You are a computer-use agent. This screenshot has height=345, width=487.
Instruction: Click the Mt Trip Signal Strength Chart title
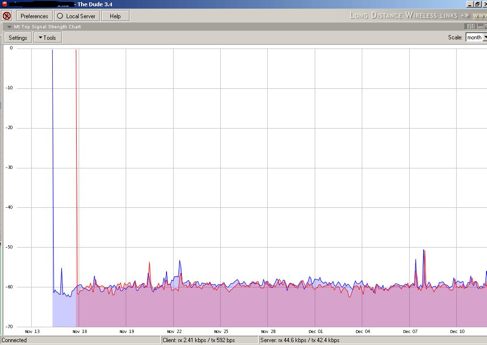click(47, 27)
